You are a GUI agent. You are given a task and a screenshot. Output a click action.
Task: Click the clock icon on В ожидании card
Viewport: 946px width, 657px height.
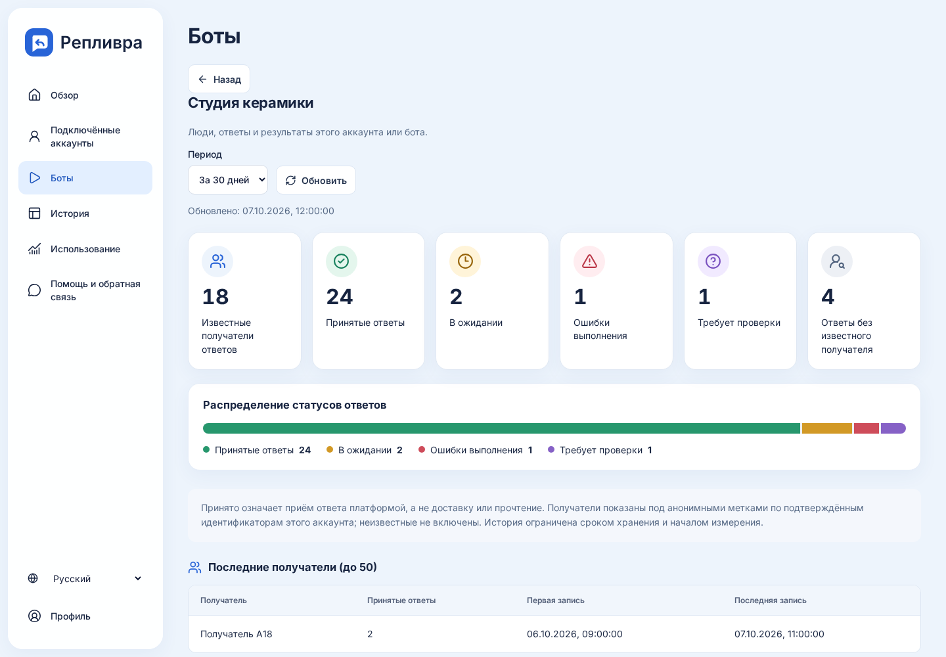point(465,261)
